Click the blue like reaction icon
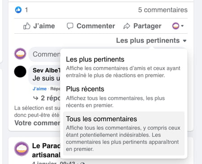 coord(18,10)
